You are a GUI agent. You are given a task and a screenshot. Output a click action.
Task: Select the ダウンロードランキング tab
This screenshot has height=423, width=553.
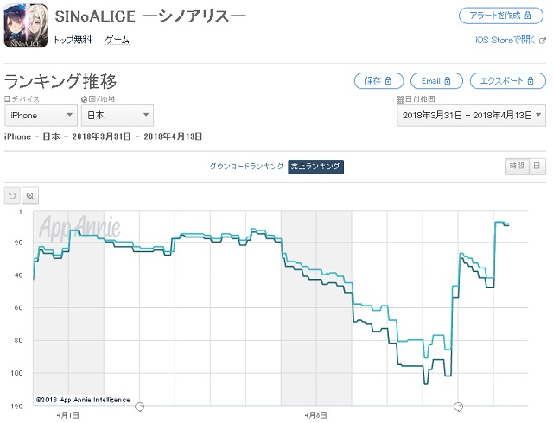246,167
